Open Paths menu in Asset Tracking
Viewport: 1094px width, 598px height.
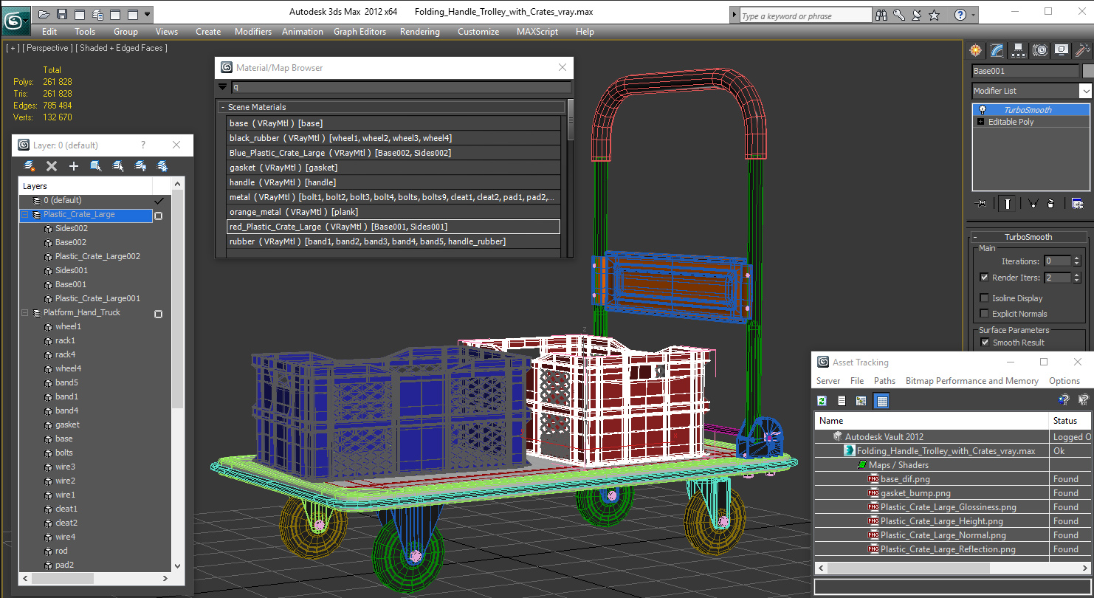[x=884, y=381]
